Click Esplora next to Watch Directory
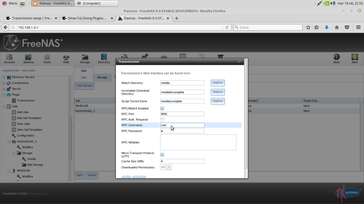The width and height of the screenshot is (364, 204). point(218,83)
